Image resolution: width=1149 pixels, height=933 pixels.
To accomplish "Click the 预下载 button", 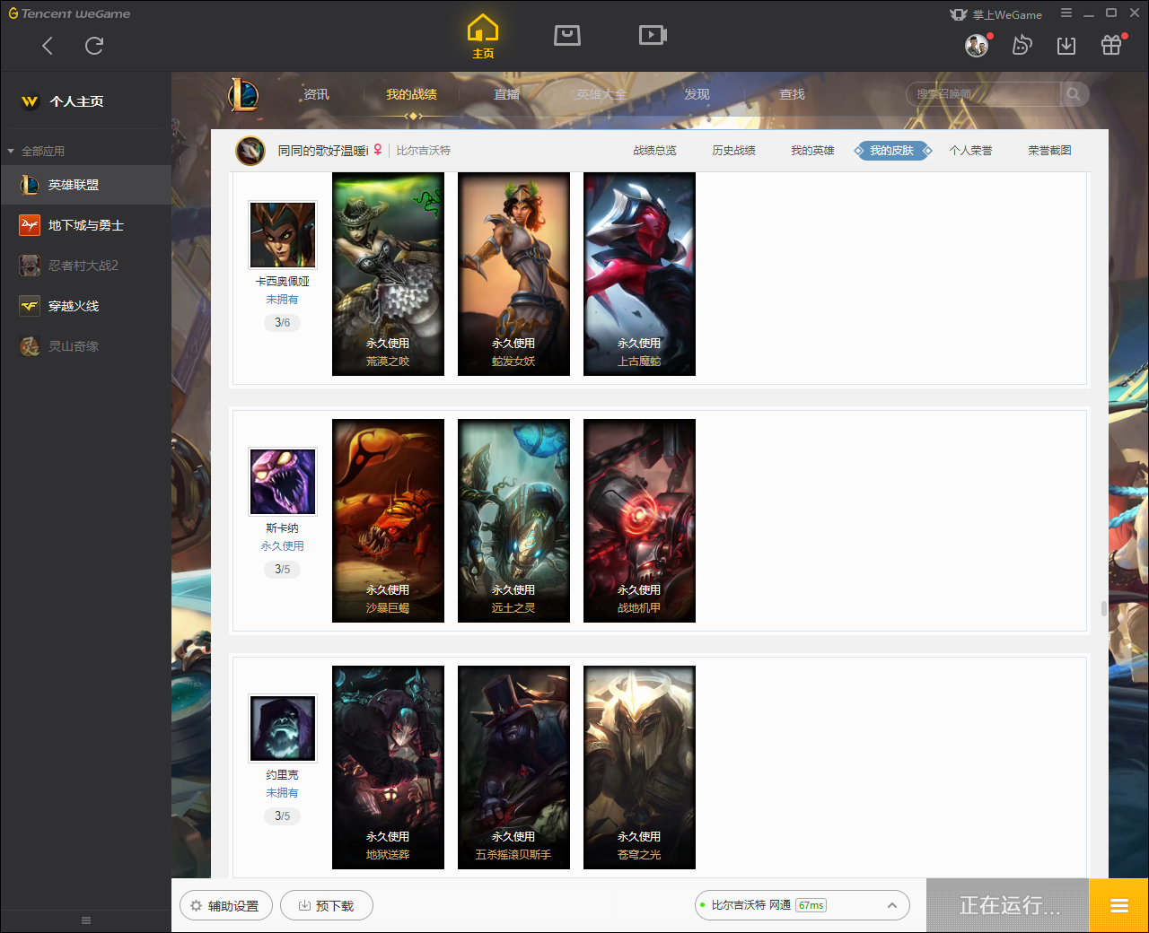I will pos(327,906).
